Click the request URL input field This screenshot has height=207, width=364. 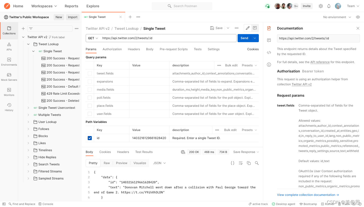[x=169, y=38]
